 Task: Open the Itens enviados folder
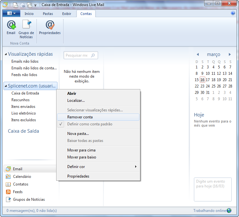(x=23, y=107)
